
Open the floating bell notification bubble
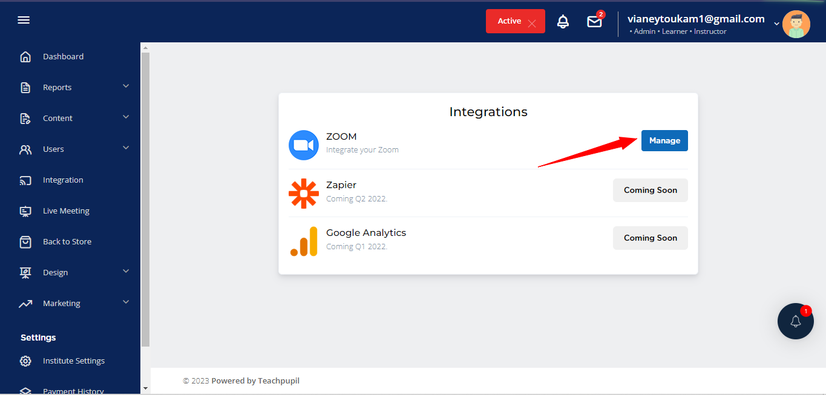click(x=795, y=321)
